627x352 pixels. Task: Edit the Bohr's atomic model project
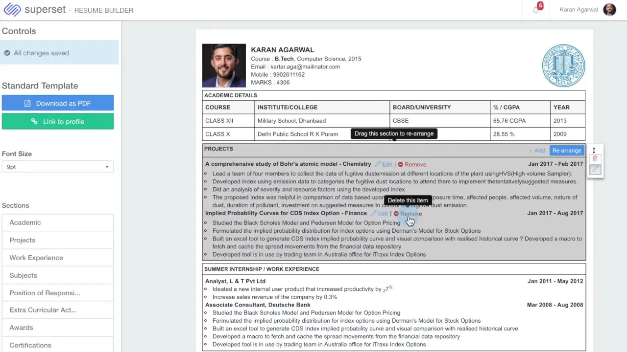tap(384, 165)
